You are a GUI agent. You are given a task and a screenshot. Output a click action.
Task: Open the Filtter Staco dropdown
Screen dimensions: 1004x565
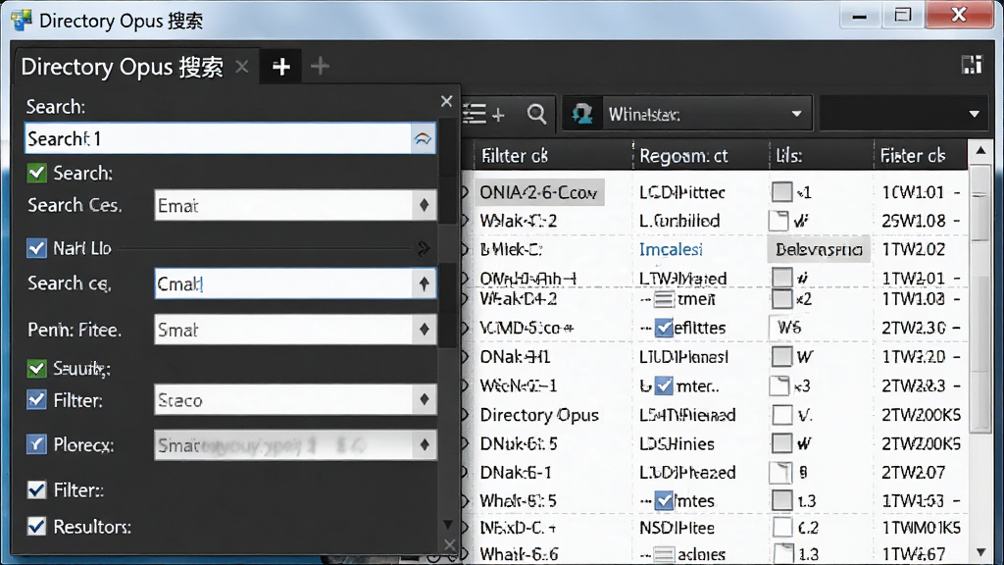(295, 400)
